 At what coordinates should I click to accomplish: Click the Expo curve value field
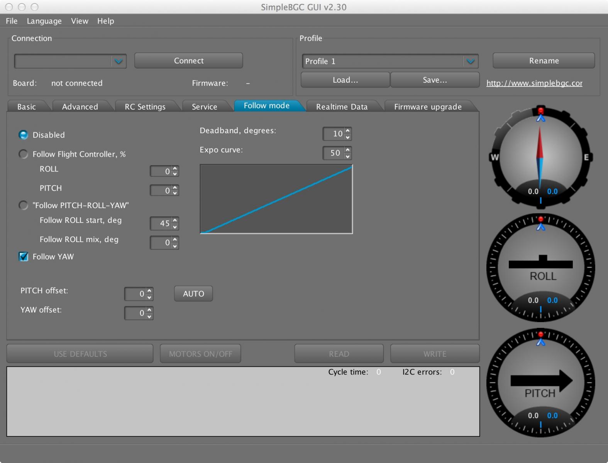pos(334,153)
